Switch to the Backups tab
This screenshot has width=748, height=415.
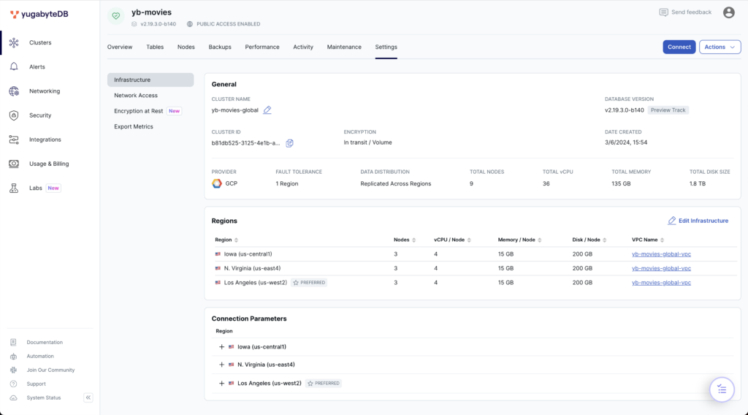220,47
